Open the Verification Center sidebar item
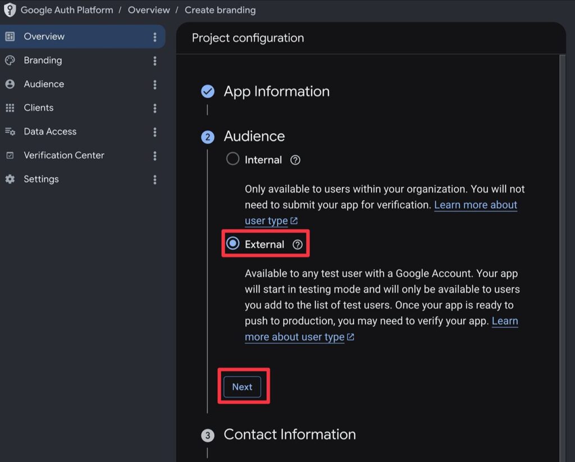 pos(83,155)
